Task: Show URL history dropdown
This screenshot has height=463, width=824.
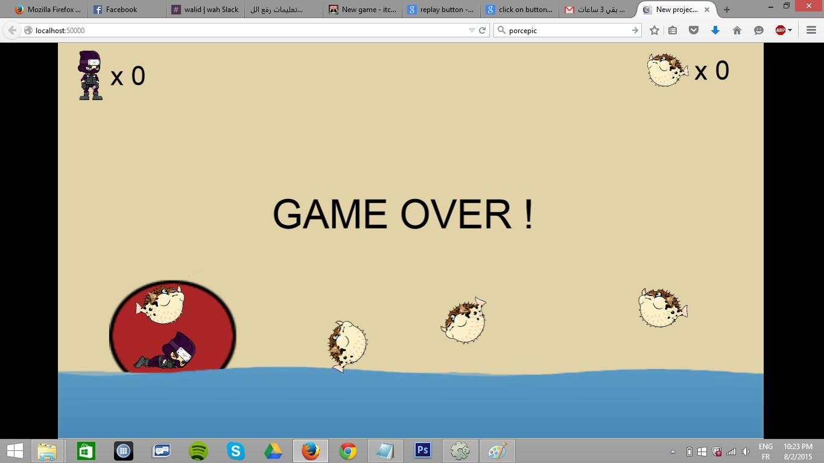Action: pyautogui.click(x=472, y=30)
